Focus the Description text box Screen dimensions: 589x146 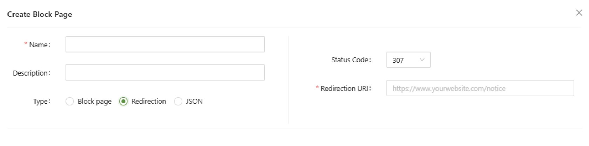[165, 72]
